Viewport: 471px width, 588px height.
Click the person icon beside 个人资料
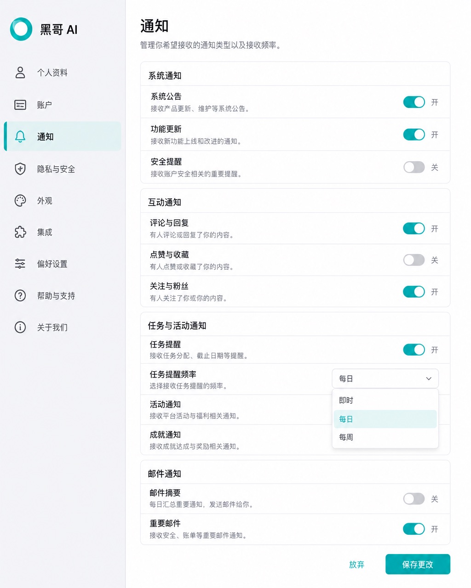pyautogui.click(x=20, y=73)
